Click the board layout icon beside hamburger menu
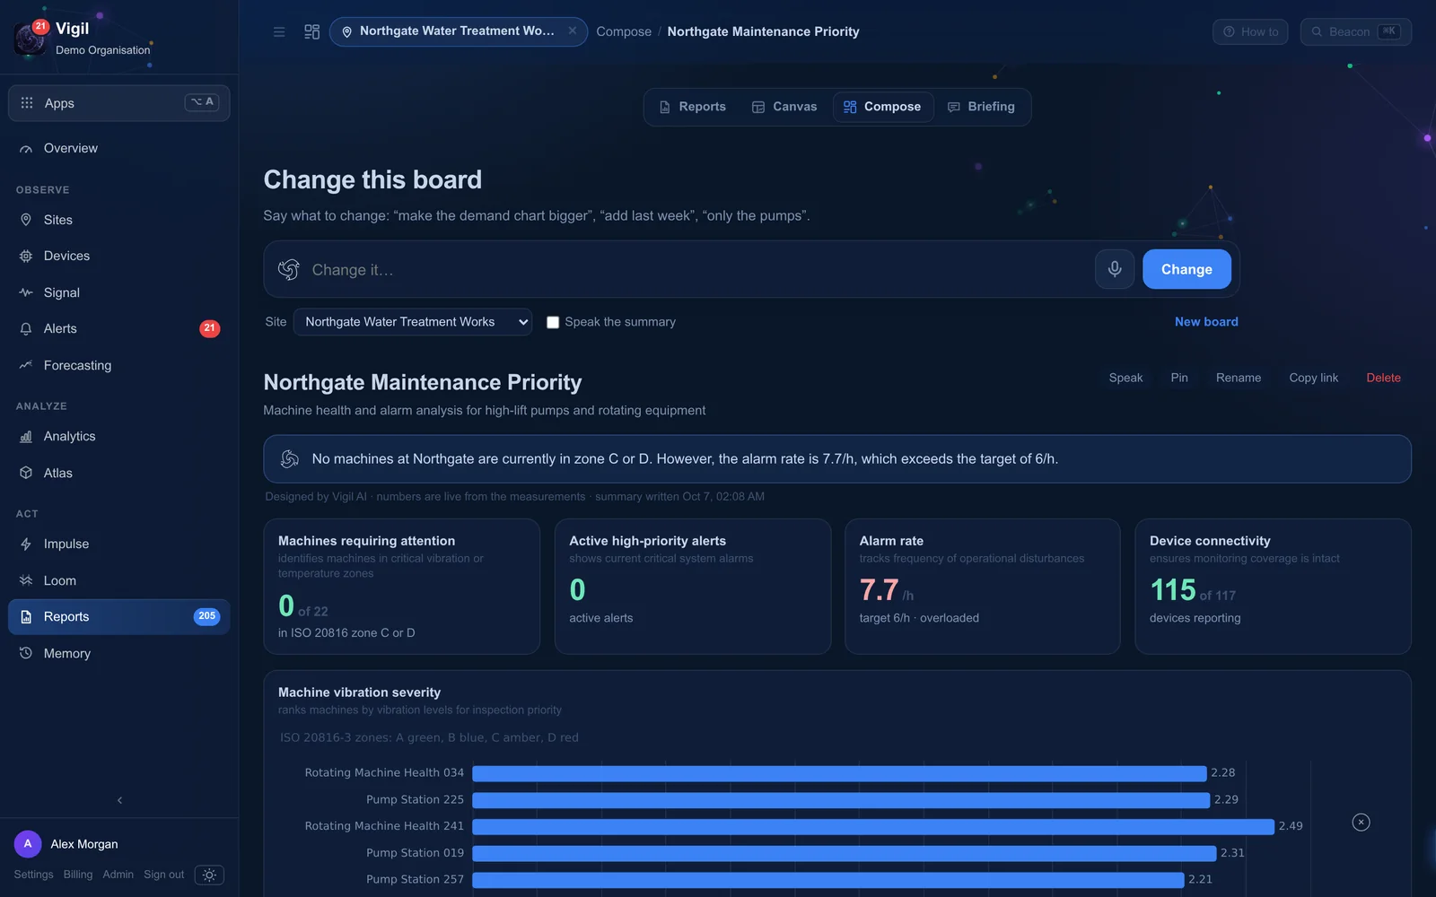 click(311, 31)
